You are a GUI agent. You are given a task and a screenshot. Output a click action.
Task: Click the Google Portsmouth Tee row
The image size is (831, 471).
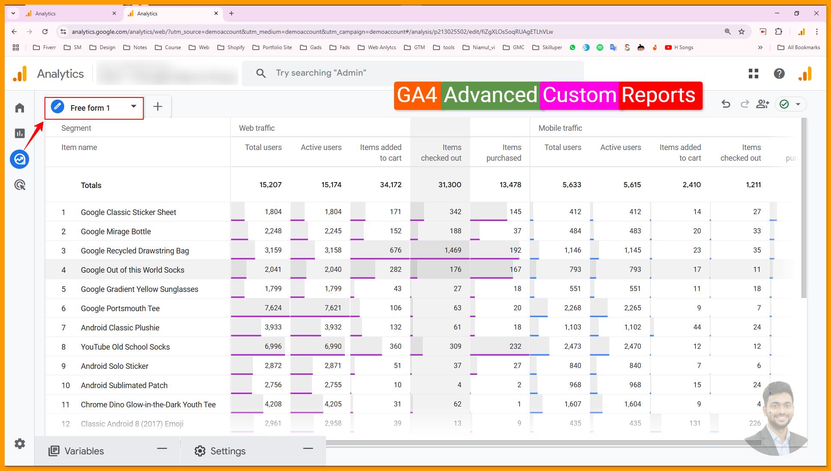[x=120, y=308]
